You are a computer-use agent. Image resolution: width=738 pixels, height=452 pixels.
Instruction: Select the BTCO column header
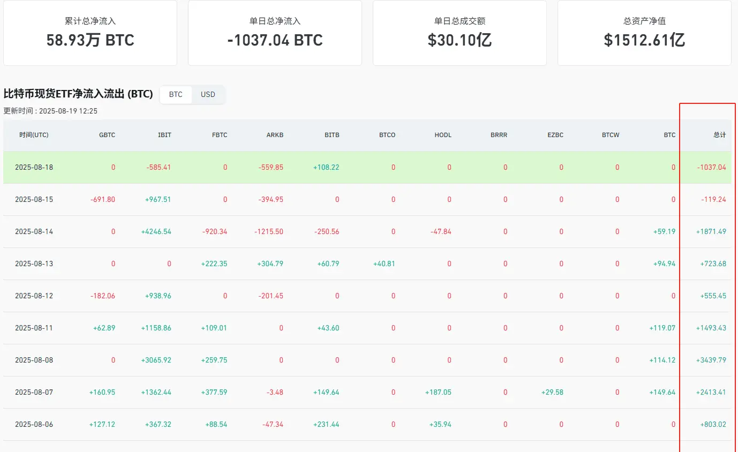point(387,135)
